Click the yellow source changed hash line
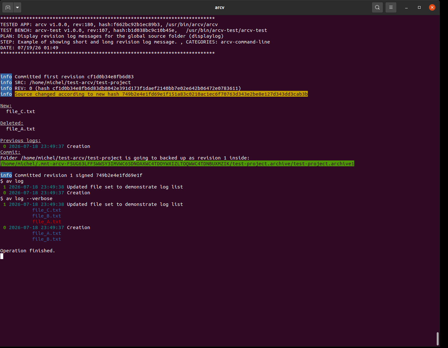The image size is (448, 348). pos(161,94)
